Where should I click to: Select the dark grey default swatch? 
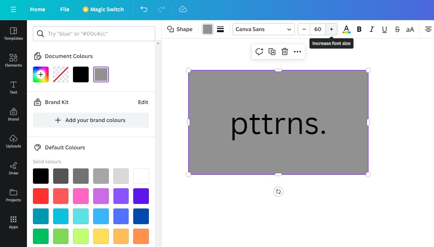click(61, 176)
